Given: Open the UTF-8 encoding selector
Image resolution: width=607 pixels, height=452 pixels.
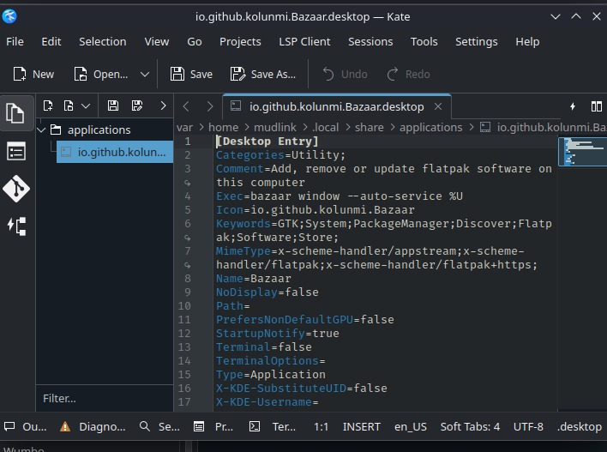Looking at the screenshot, I should [528, 426].
